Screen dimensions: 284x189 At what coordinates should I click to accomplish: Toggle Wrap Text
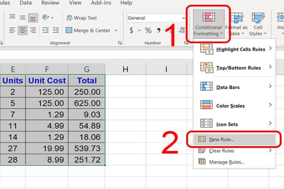(x=81, y=18)
